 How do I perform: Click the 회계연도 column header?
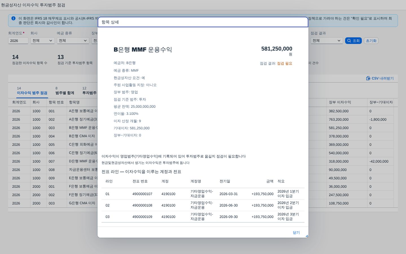pos(19,102)
